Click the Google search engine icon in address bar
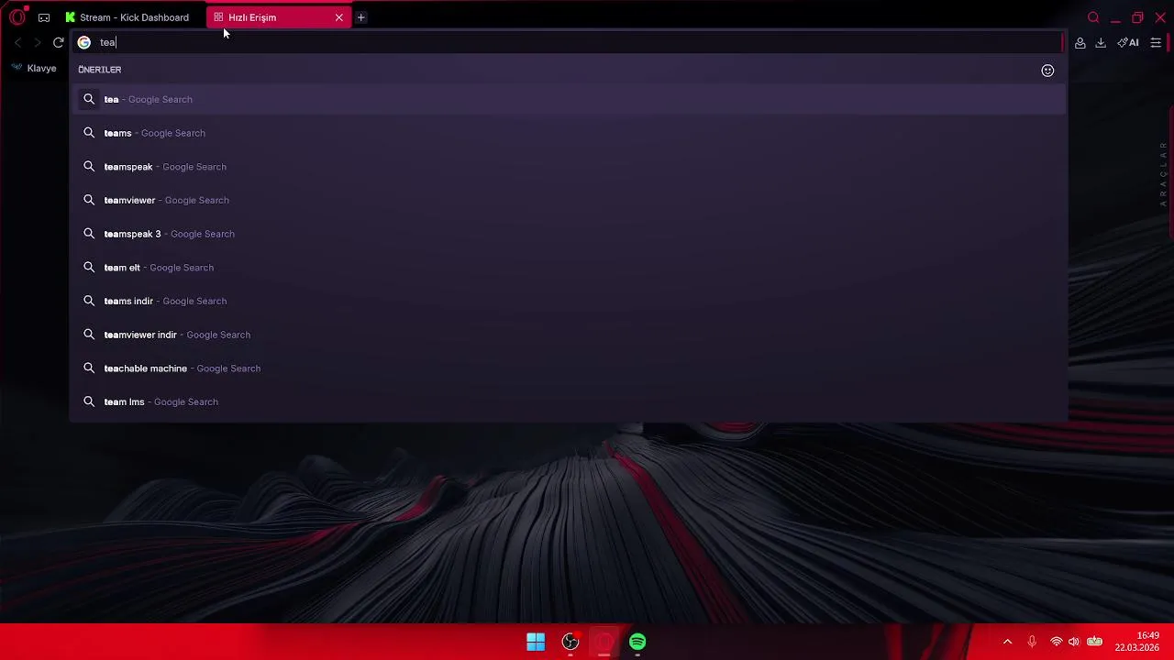 pos(84,42)
